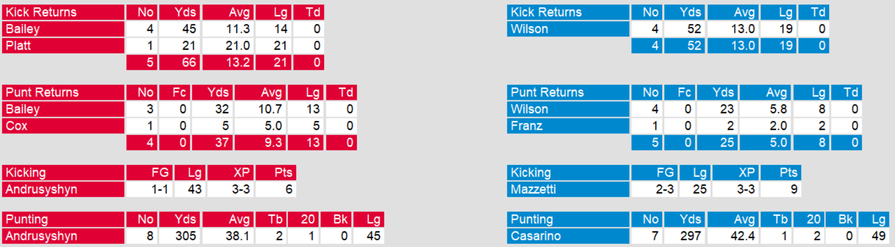Open Casarino in blue Punting table
Screen dimensions: 895x247
(x=535, y=236)
